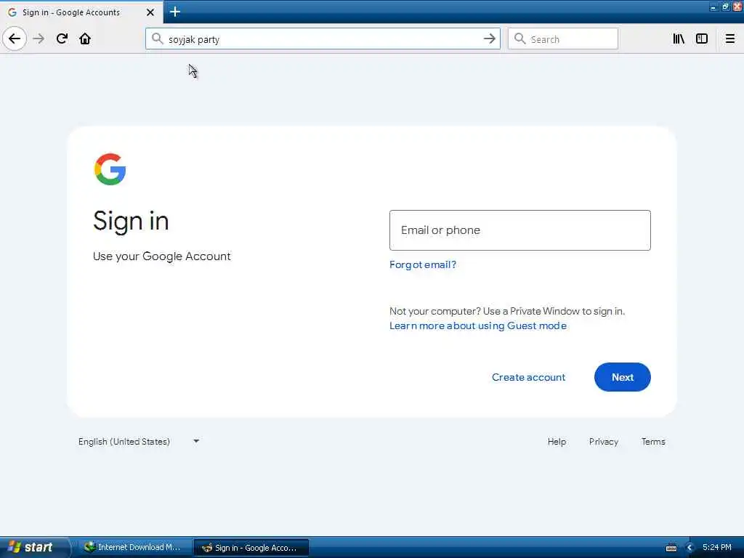The height and width of the screenshot is (558, 744).
Task: Click the Google G logo
Action: [x=110, y=169]
